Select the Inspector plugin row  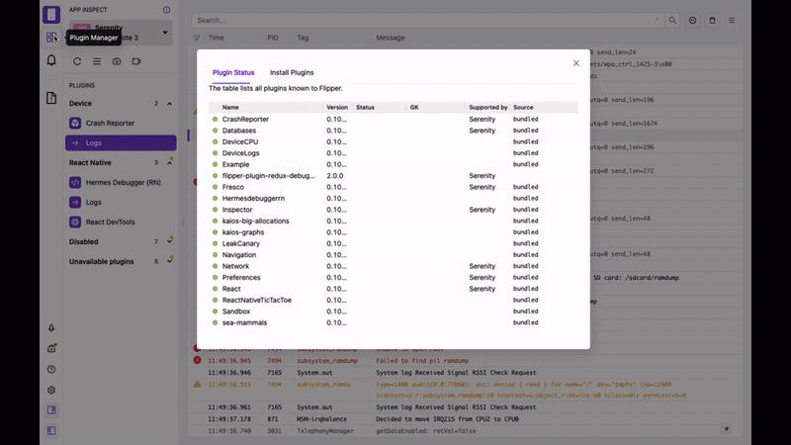[394, 210]
